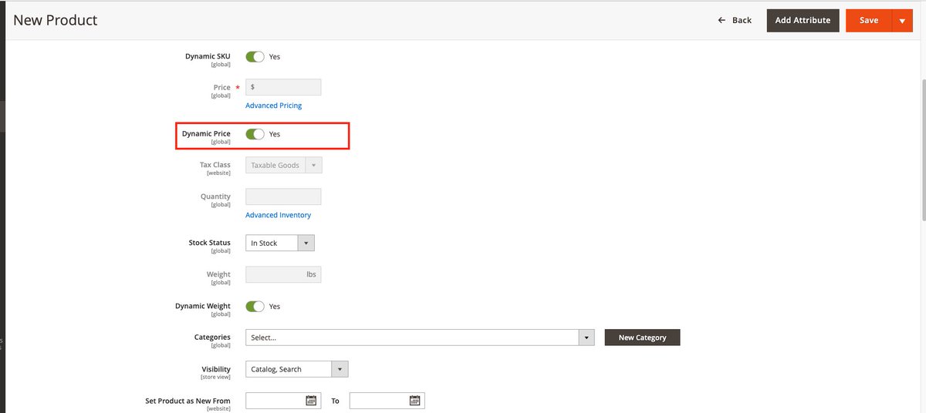Click the Set Product as New From date field

pyautogui.click(x=283, y=401)
